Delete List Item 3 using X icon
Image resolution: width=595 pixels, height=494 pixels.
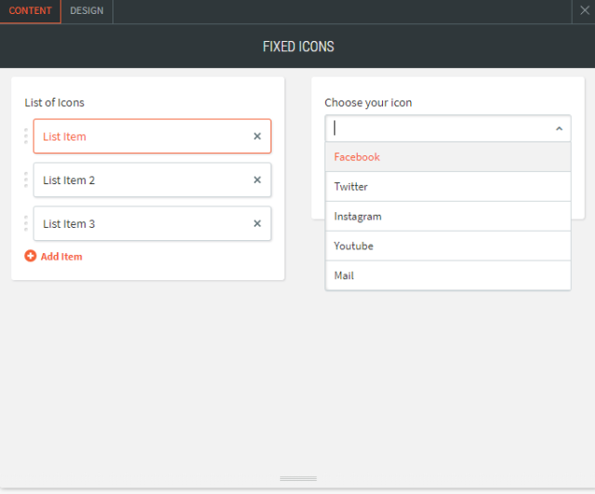[258, 223]
